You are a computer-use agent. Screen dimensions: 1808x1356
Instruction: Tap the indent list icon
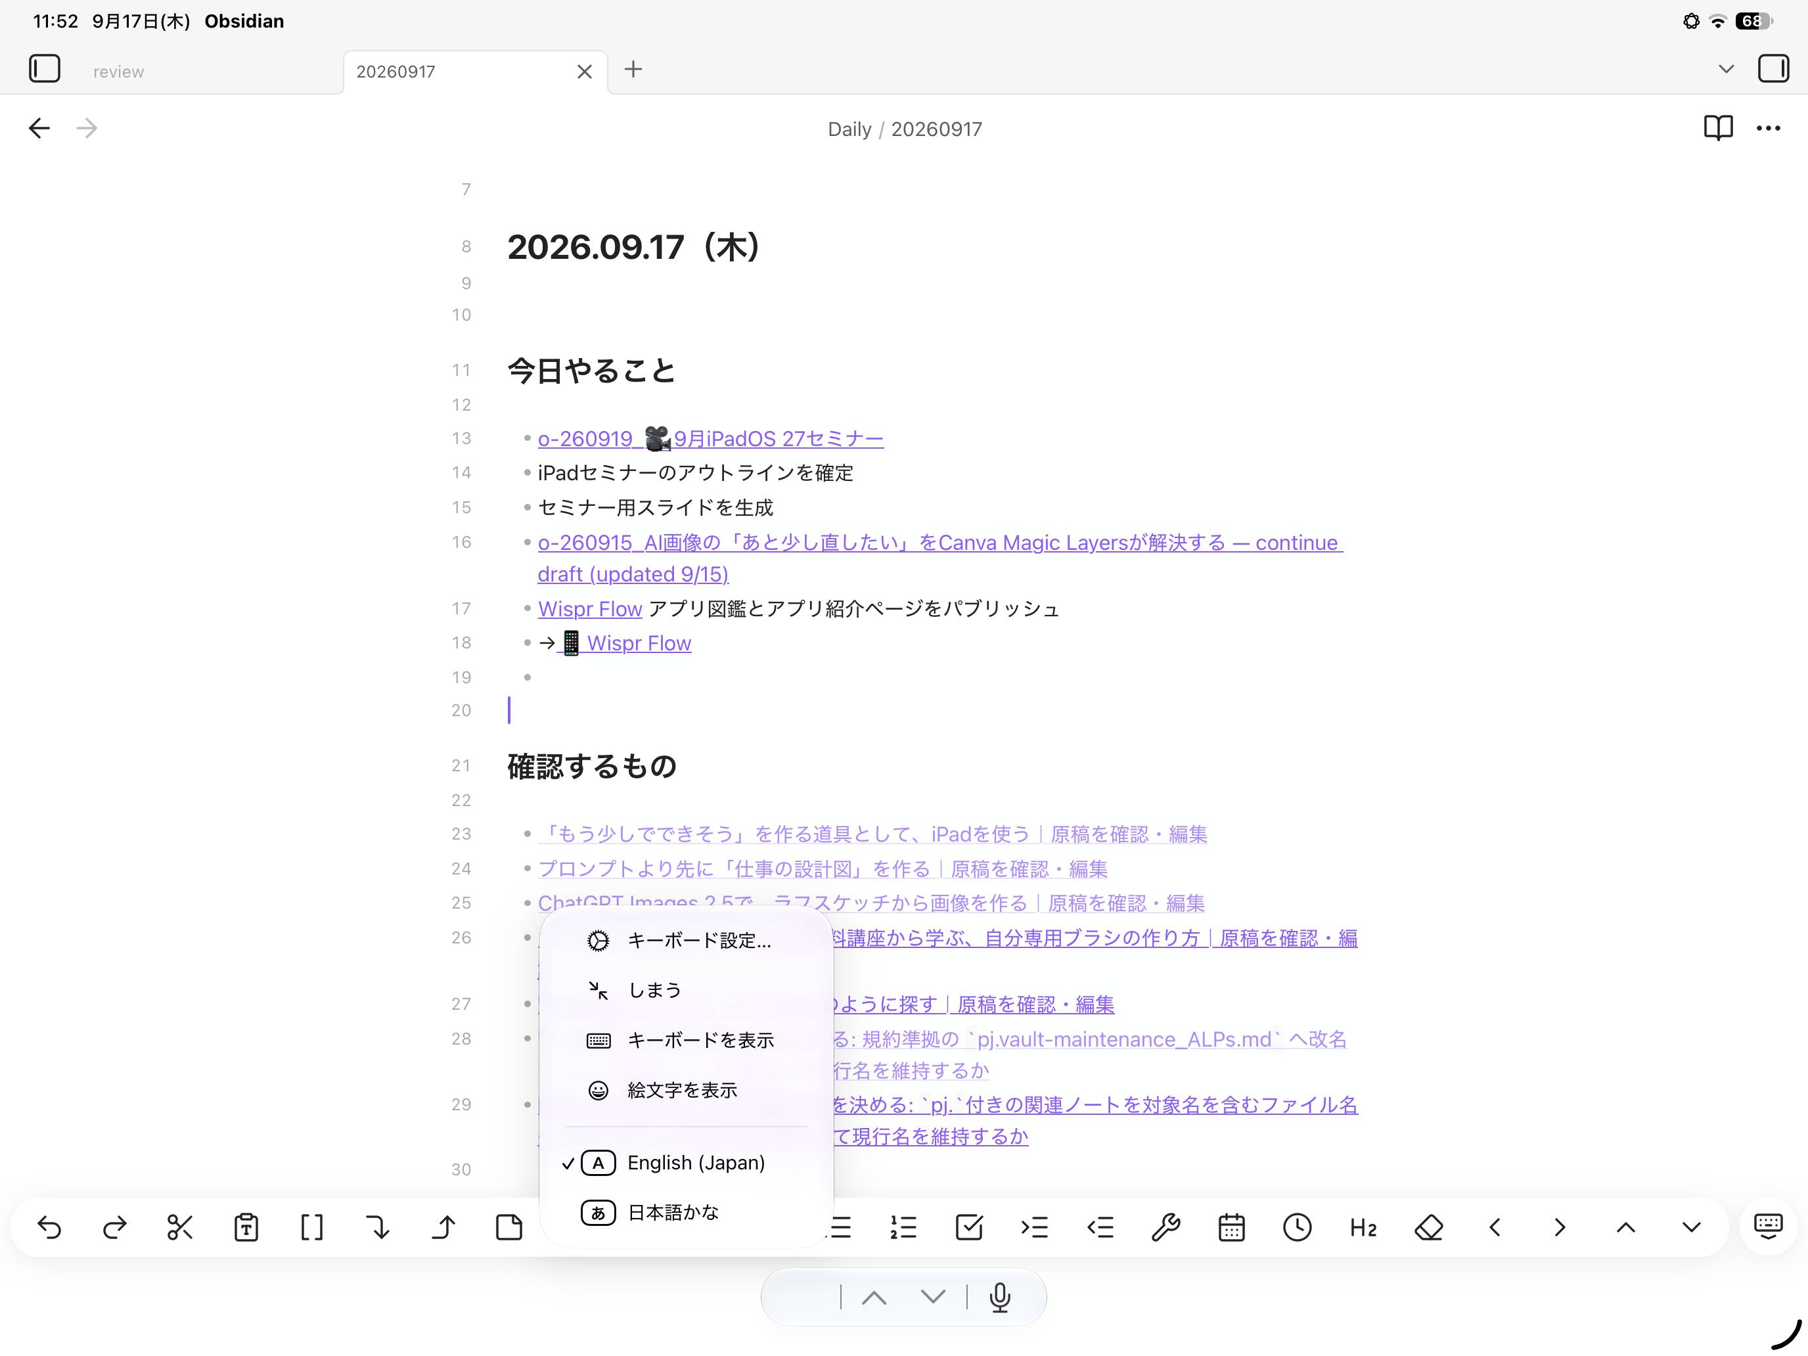tap(1034, 1227)
